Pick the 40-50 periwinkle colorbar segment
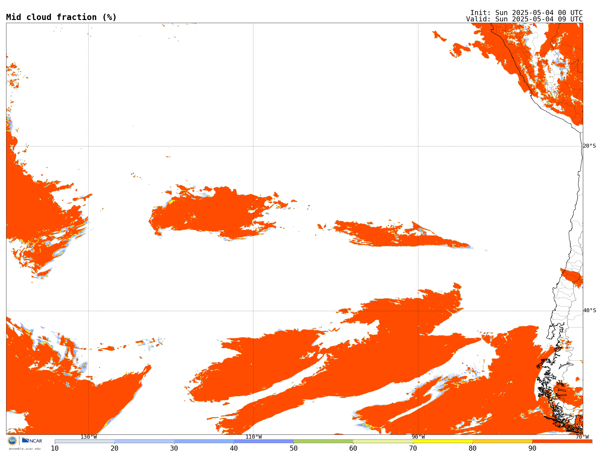Screen dimensions: 601x452 click(x=263, y=441)
